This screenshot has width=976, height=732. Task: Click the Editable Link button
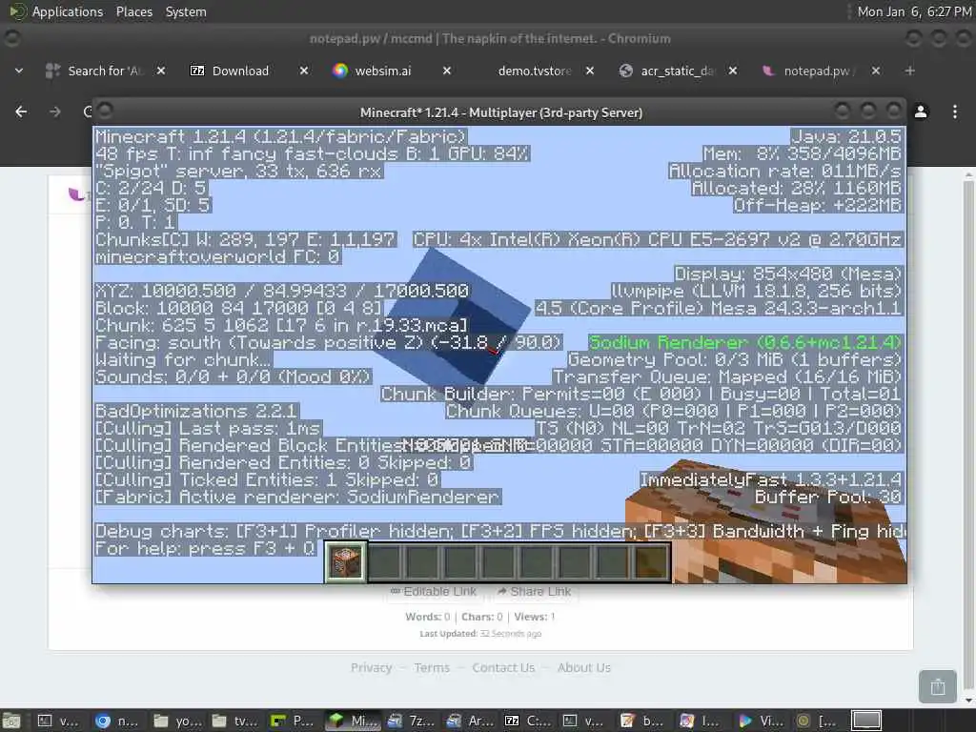click(434, 591)
